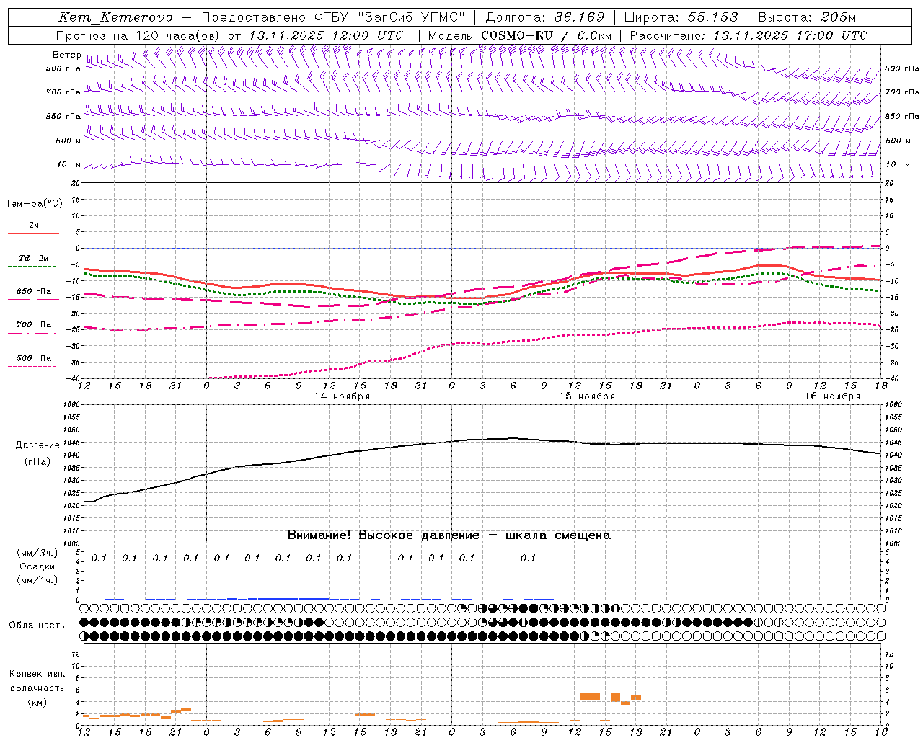Screen dimensions: 923x738
Task: Click the 15 ноября date label
Action: click(587, 396)
